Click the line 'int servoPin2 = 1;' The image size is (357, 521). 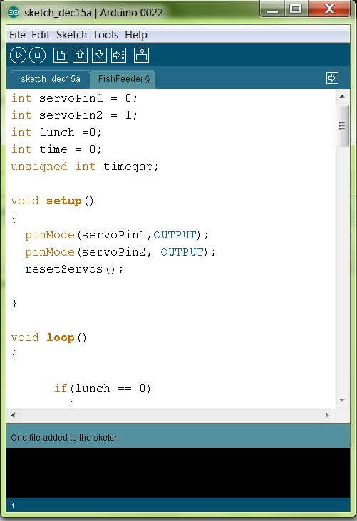pos(74,115)
